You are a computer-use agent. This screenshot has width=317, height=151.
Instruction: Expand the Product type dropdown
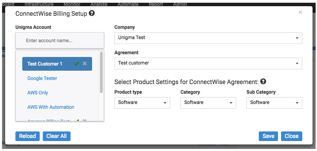tap(142, 103)
